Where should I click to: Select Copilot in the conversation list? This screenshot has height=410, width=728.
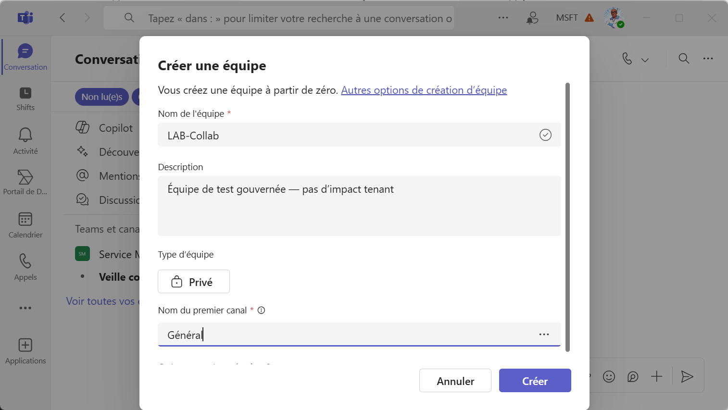115,128
